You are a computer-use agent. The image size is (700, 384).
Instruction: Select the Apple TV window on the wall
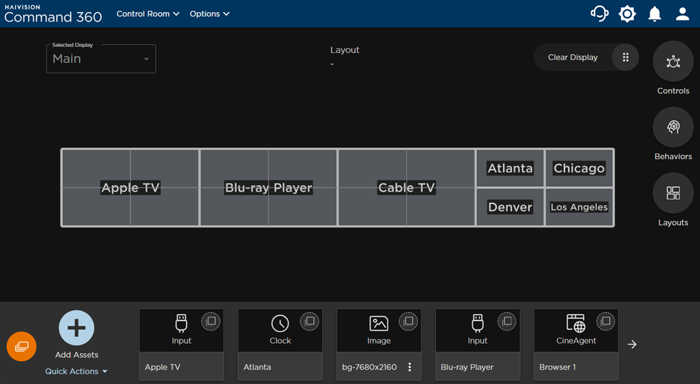tap(130, 188)
